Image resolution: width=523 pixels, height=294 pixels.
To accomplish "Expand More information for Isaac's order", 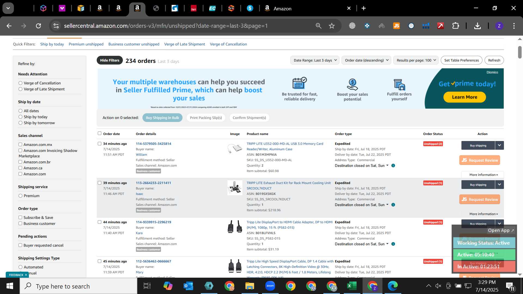I will tap(484, 214).
